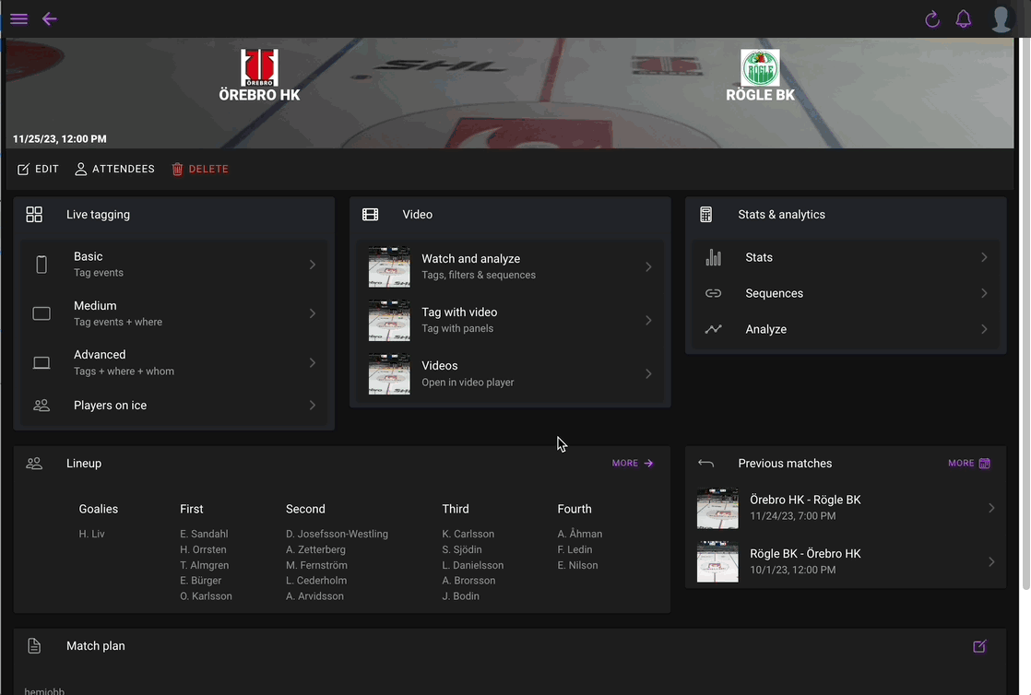Click K. Carlsson in Third line
1031x695 pixels.
[x=468, y=534]
